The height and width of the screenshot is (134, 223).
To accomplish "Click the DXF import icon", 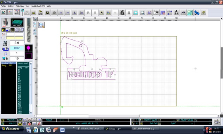I will [40, 13].
